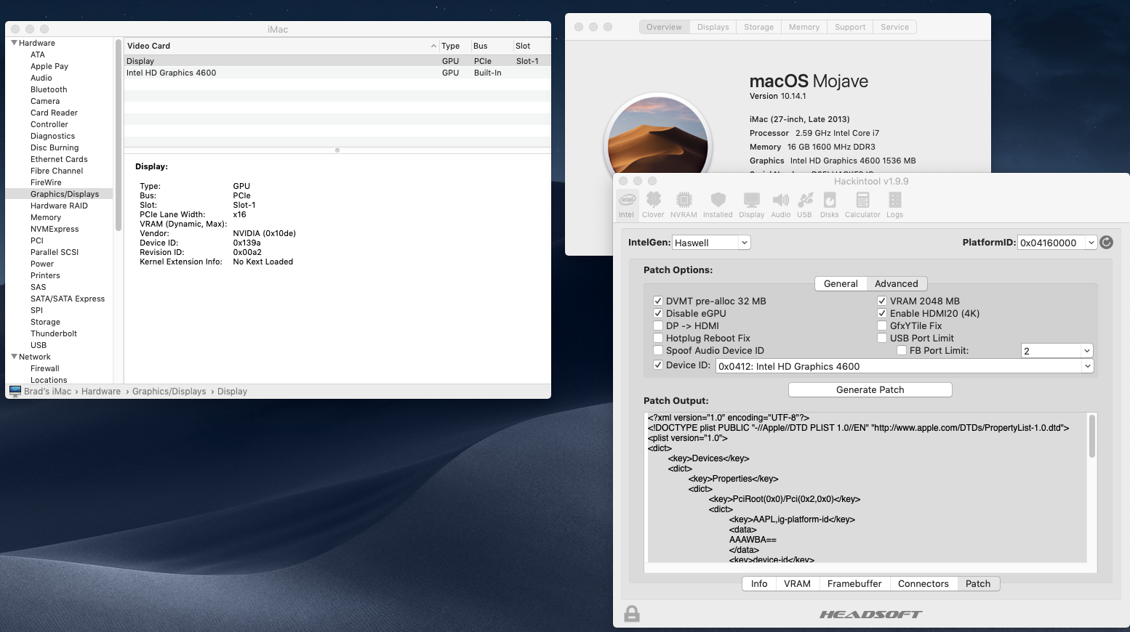The height and width of the screenshot is (632, 1130).
Task: Open the Logs icon in Hackintool
Action: pos(894,205)
